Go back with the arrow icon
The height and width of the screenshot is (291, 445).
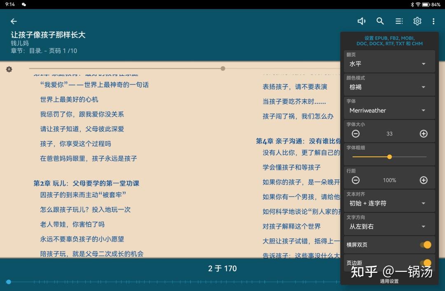[x=14, y=21]
